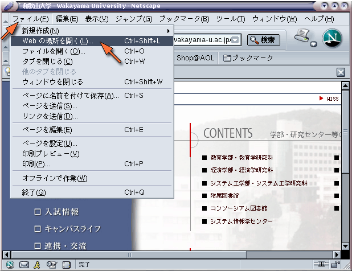Open Composer from status bar icon

tap(52, 265)
